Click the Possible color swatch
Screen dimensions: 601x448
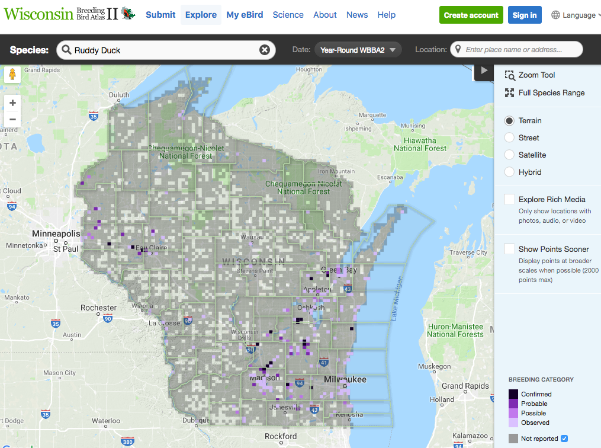pos(513,413)
